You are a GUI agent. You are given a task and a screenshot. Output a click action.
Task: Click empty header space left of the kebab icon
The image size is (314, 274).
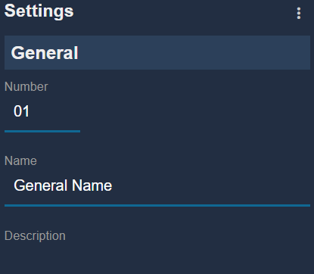[x=184, y=13]
